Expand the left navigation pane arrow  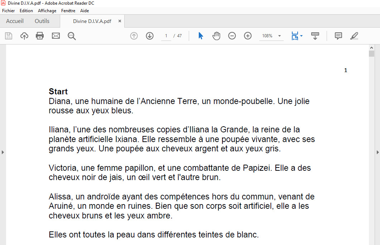point(3,152)
